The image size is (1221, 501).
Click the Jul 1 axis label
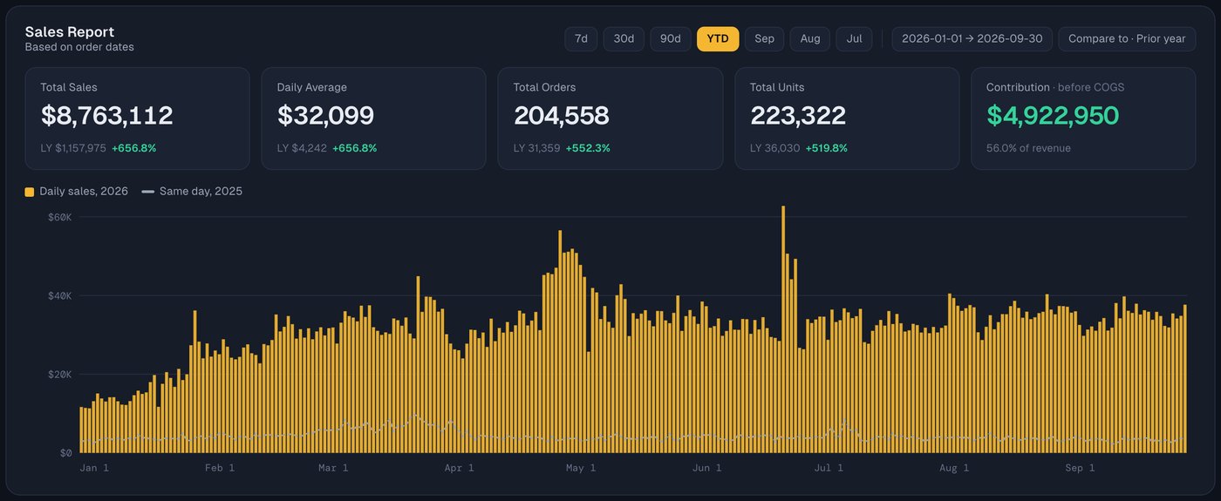829,469
